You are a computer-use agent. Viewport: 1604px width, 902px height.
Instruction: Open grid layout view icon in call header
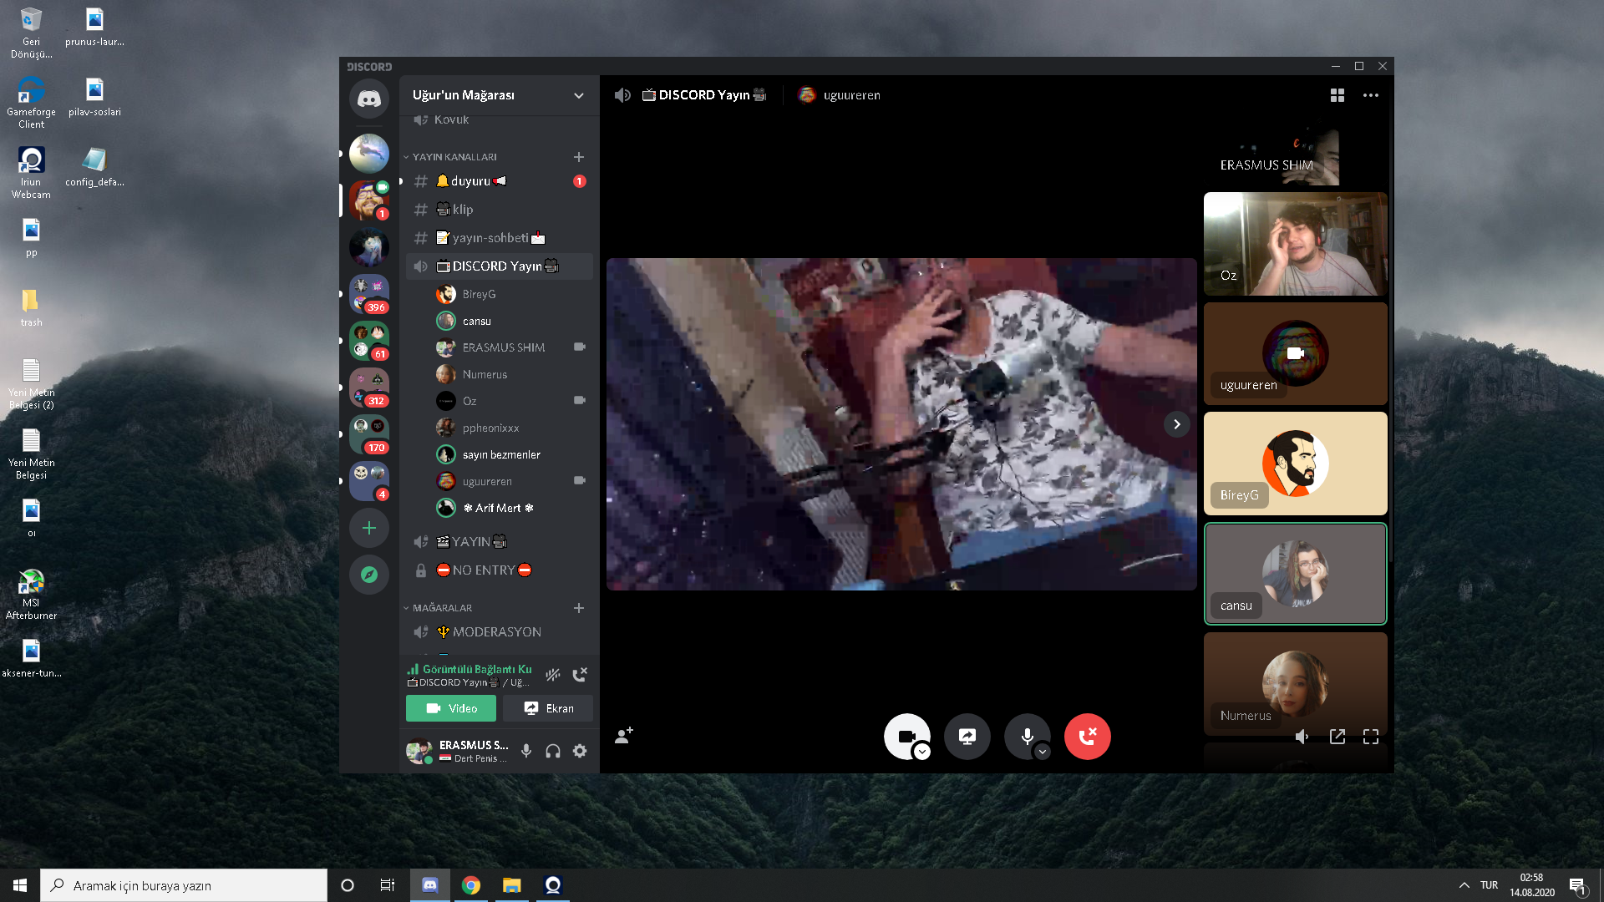pyautogui.click(x=1338, y=95)
